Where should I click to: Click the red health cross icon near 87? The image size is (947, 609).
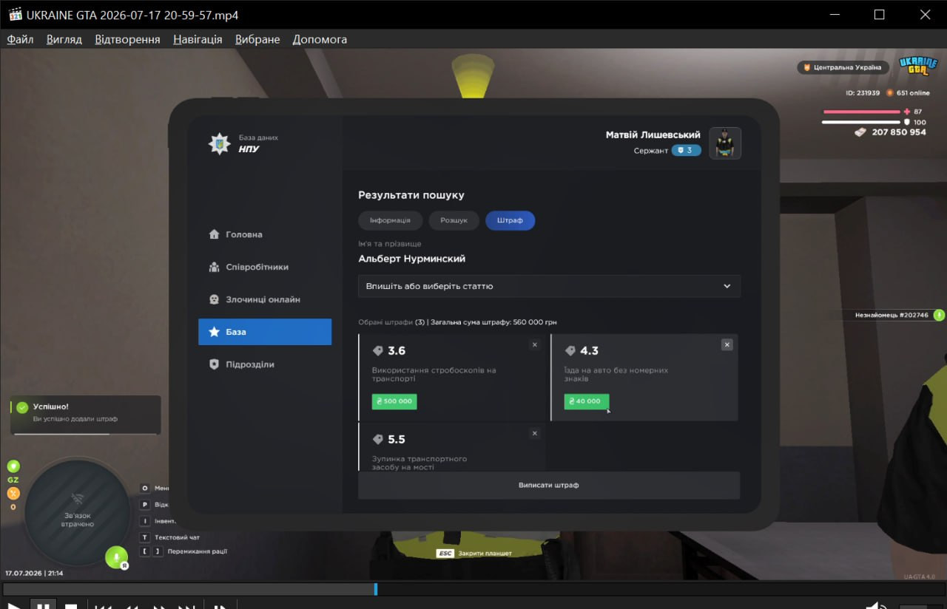(x=907, y=112)
